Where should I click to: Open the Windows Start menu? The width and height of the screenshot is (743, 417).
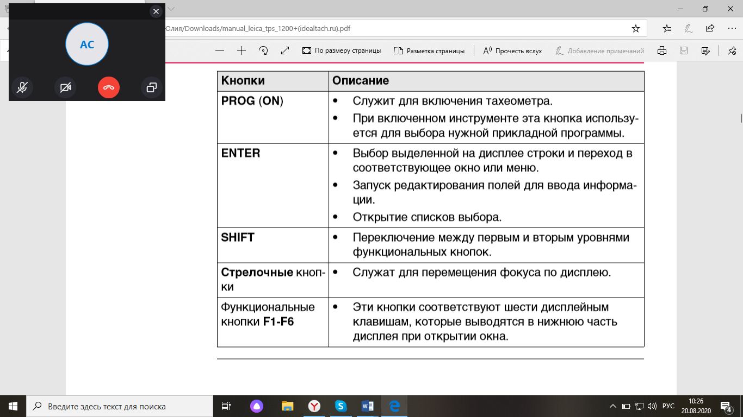tap(13, 406)
